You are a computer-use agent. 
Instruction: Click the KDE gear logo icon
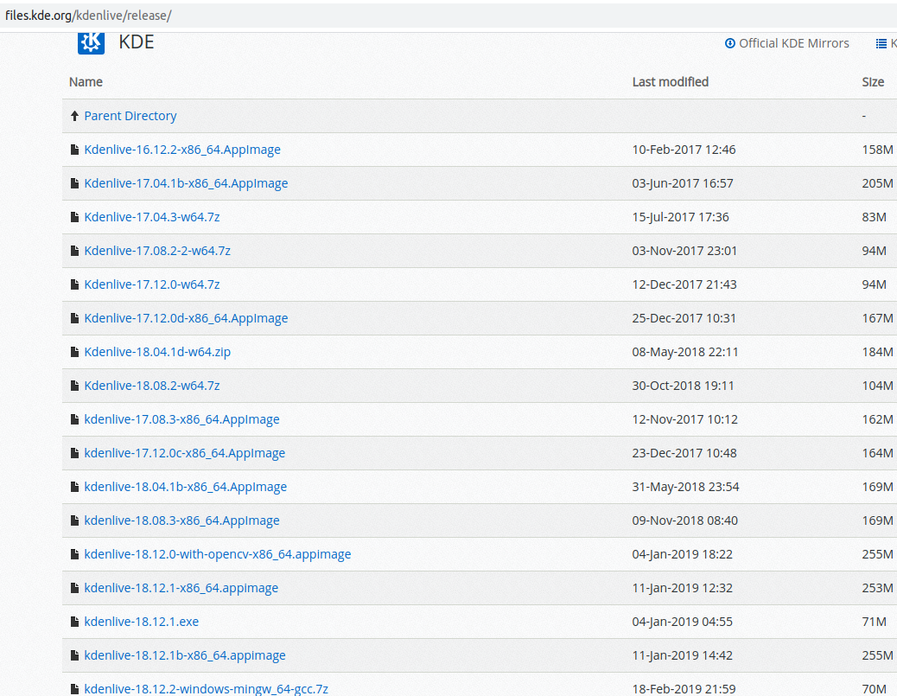[91, 43]
